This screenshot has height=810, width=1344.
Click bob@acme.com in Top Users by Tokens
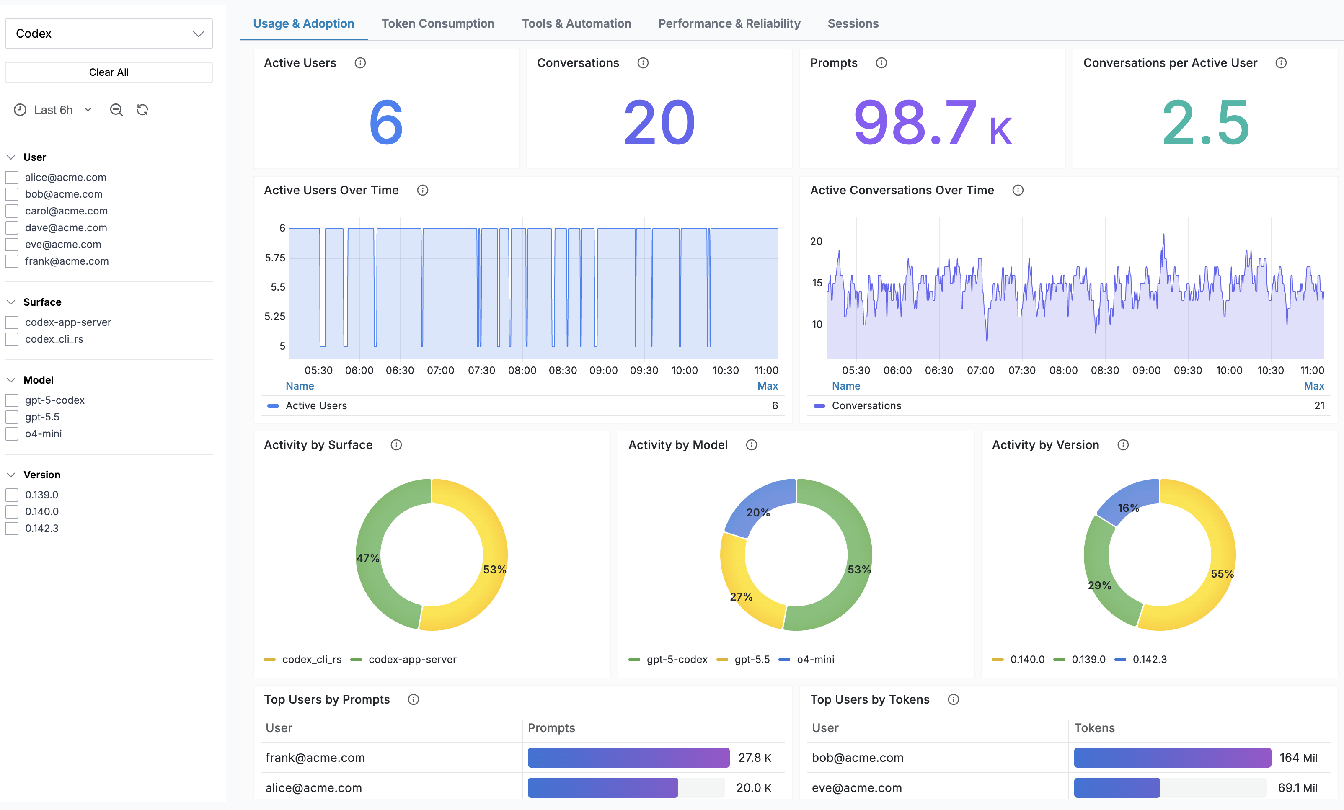857,758
